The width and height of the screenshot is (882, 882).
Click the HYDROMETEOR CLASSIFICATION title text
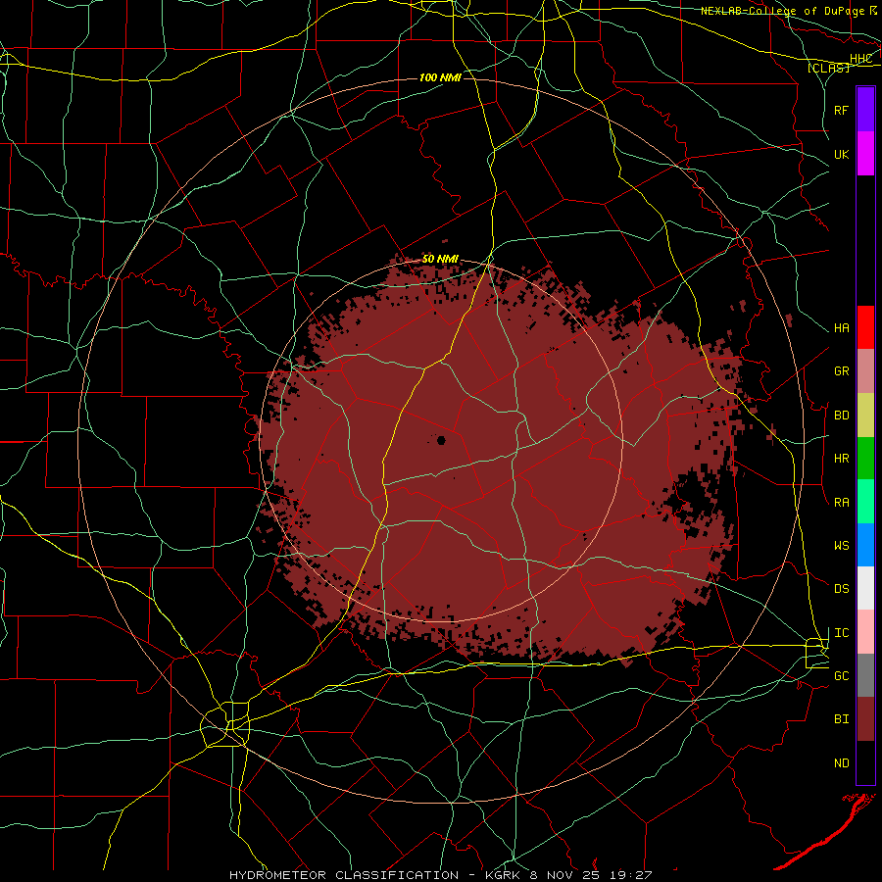(344, 875)
